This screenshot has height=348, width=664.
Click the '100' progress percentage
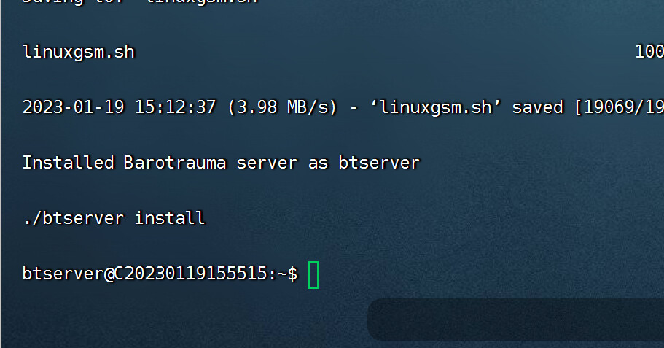pos(649,52)
